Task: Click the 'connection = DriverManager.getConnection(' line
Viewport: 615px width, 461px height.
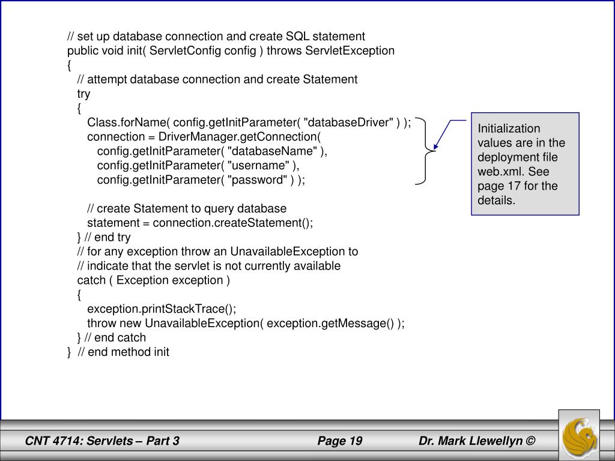Action: pos(204,137)
